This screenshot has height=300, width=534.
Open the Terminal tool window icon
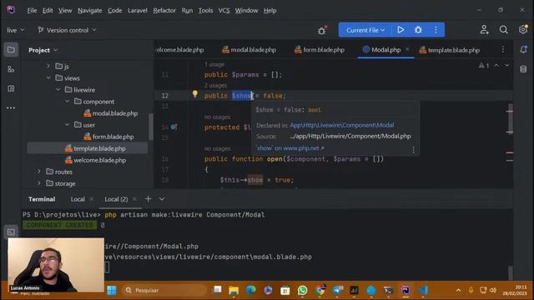click(11, 232)
